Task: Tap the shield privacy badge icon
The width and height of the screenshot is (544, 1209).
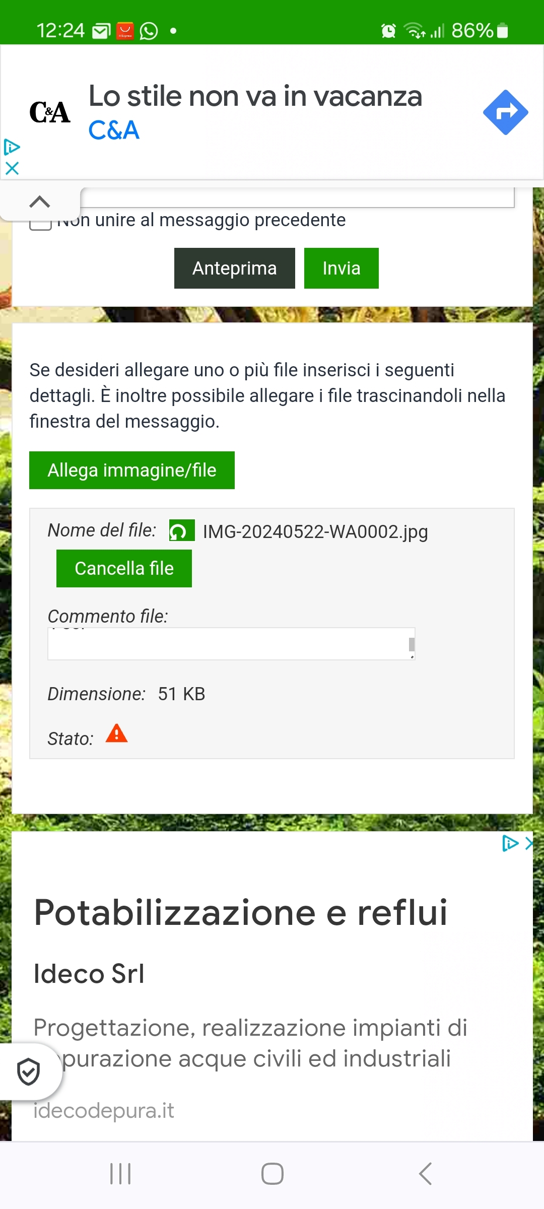Action: 28,1071
